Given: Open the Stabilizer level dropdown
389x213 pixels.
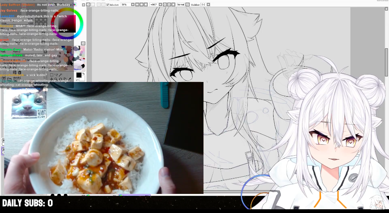Looking at the screenshot, I should tap(208, 4).
